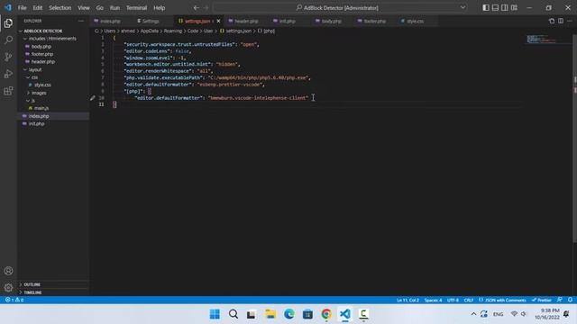The height and width of the screenshot is (324, 577).
Task: Click the Go Forward arrow in title bar
Action: click(x=206, y=8)
